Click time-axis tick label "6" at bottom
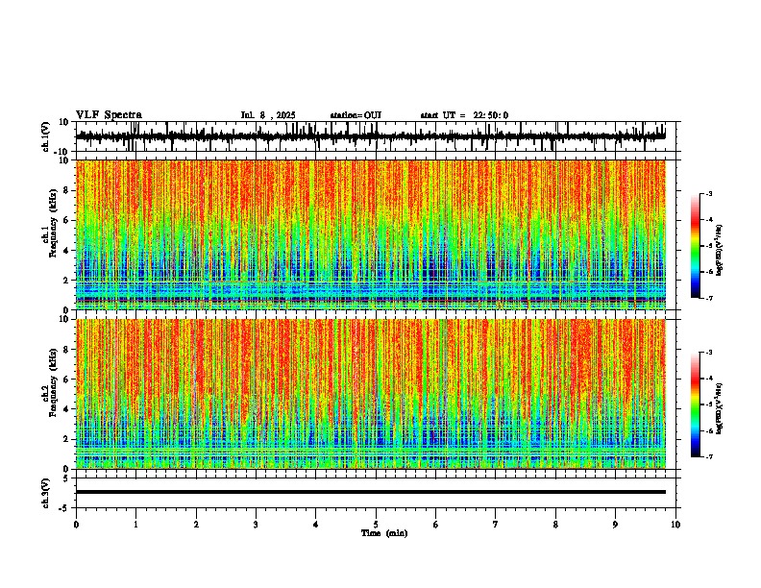 click(436, 525)
